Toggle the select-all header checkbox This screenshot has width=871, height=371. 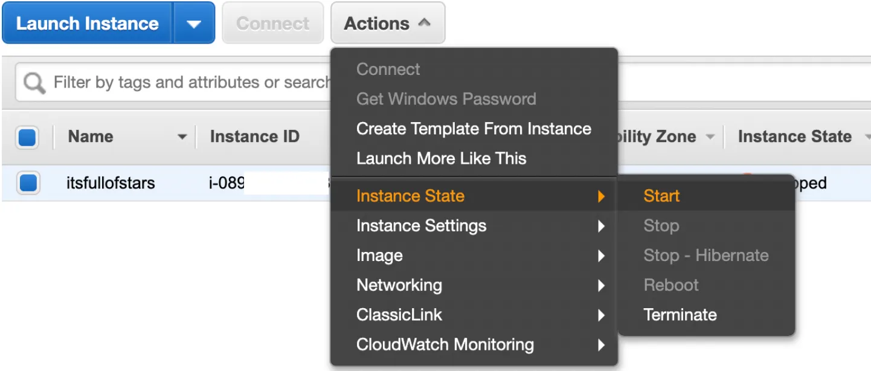(28, 137)
